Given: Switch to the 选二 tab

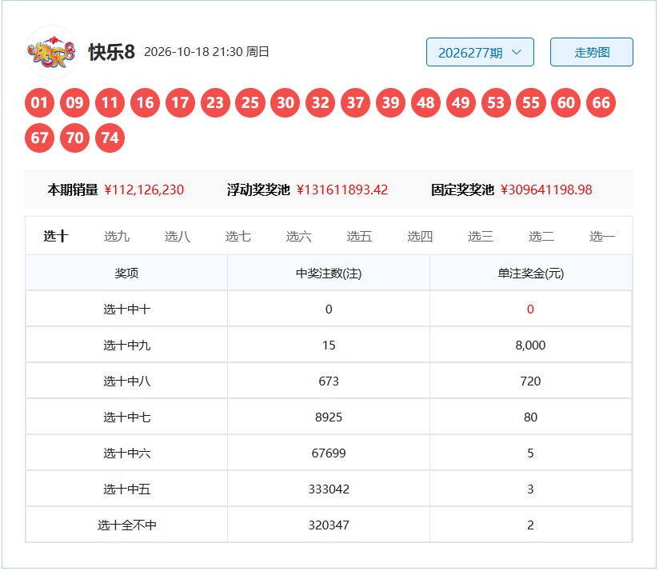Looking at the screenshot, I should [541, 236].
